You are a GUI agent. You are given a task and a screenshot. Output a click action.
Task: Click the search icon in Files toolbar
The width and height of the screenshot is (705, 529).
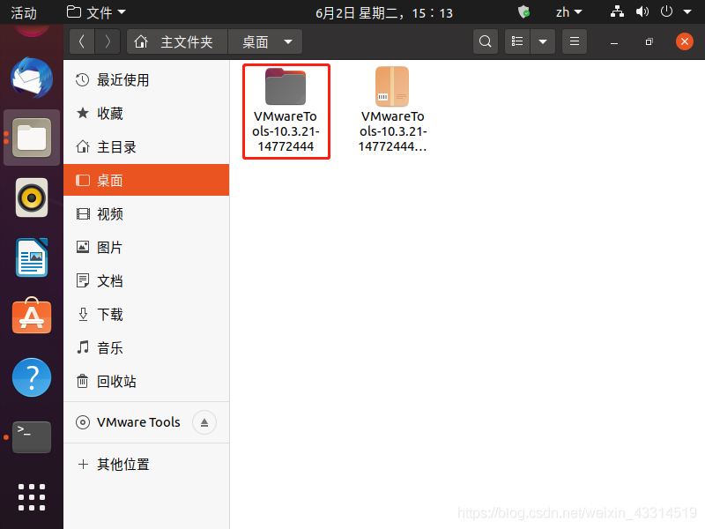pos(486,41)
